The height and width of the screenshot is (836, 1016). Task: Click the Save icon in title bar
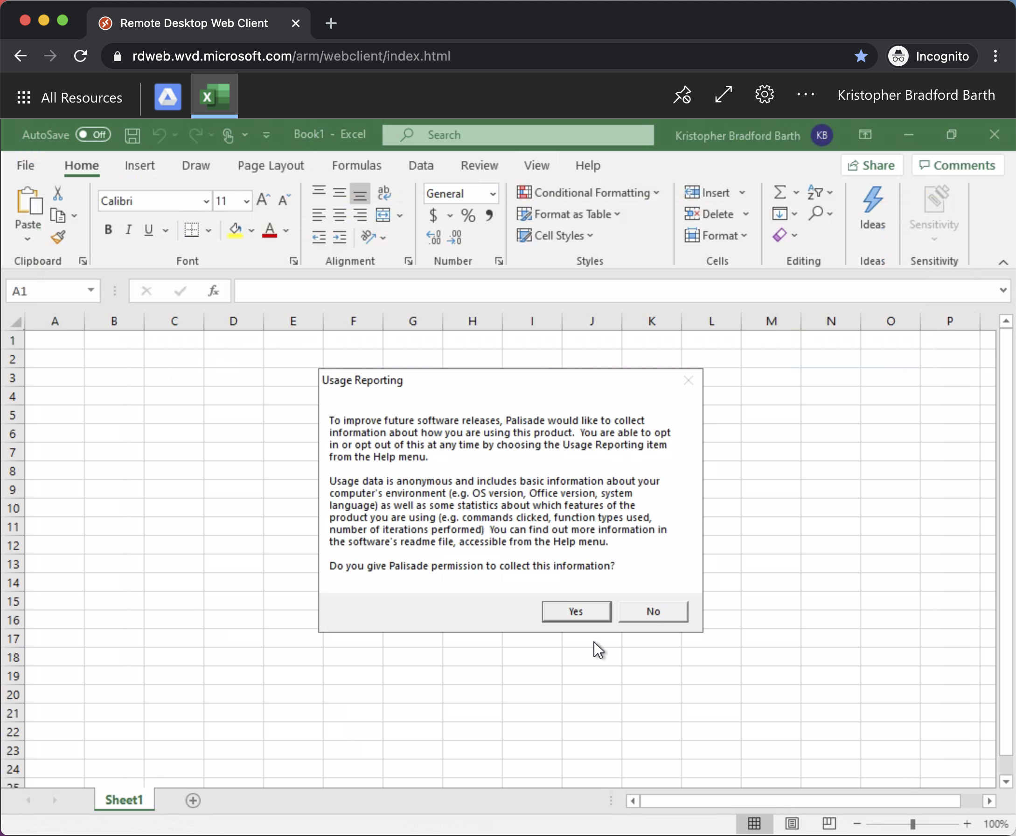coord(132,135)
